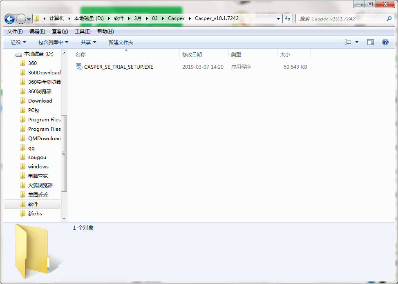This screenshot has width=398, height=284.
Task: Toggle the preview pane icon
Action: coord(371,42)
